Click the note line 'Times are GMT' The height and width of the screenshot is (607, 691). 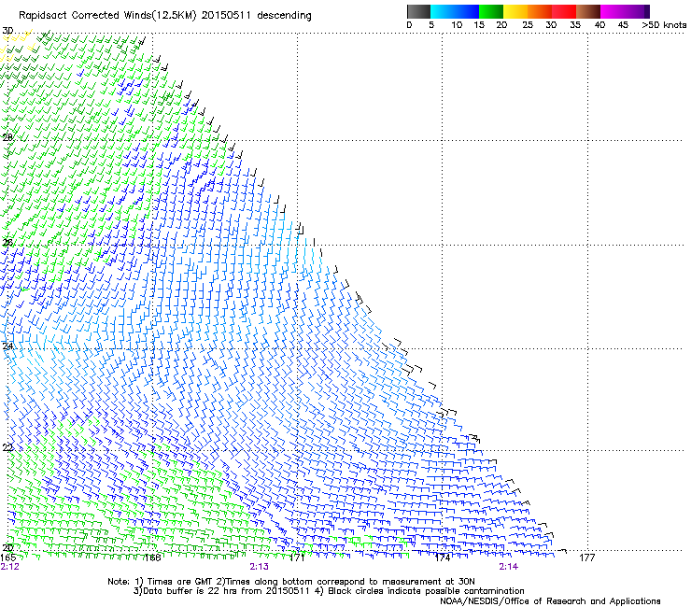(179, 582)
